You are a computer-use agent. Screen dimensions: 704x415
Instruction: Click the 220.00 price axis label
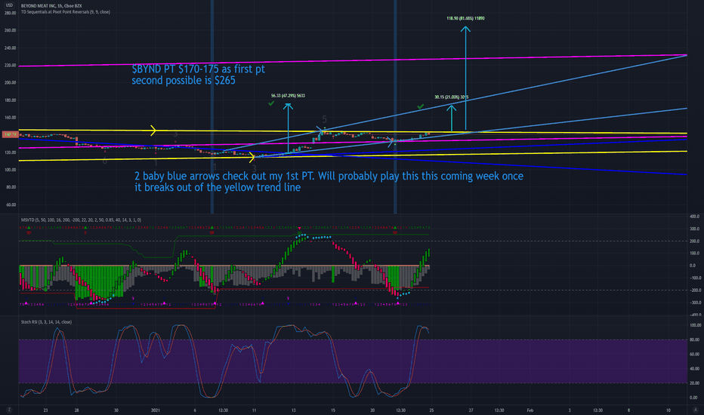pos(11,66)
